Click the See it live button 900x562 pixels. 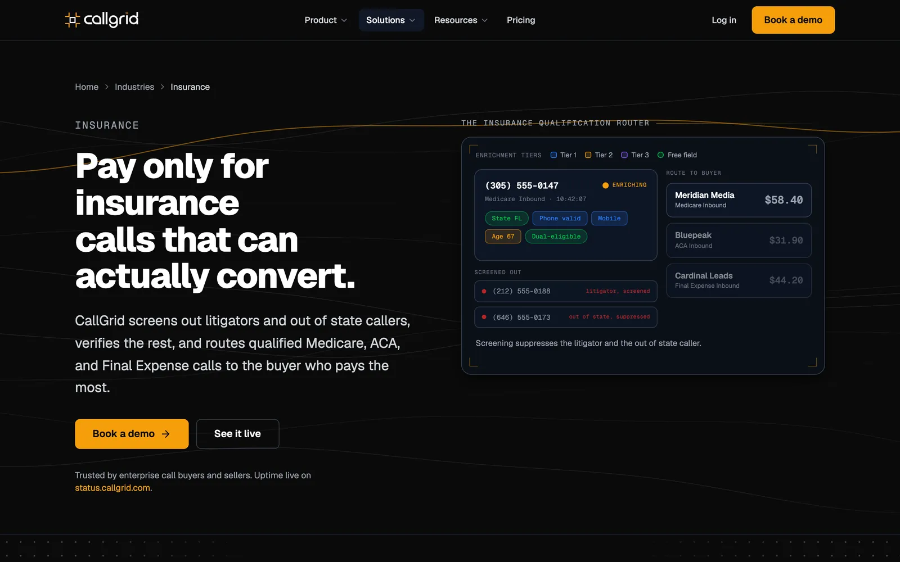click(x=237, y=434)
